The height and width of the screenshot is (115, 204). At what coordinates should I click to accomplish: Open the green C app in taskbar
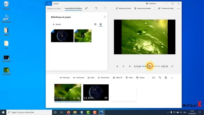[88, 112]
